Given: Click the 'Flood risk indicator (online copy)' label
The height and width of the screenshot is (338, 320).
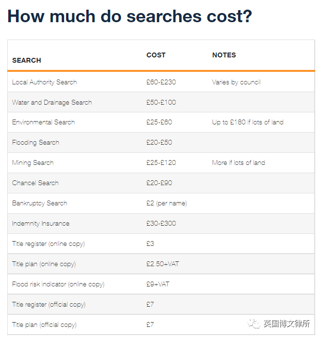Looking at the screenshot, I should 58,284.
